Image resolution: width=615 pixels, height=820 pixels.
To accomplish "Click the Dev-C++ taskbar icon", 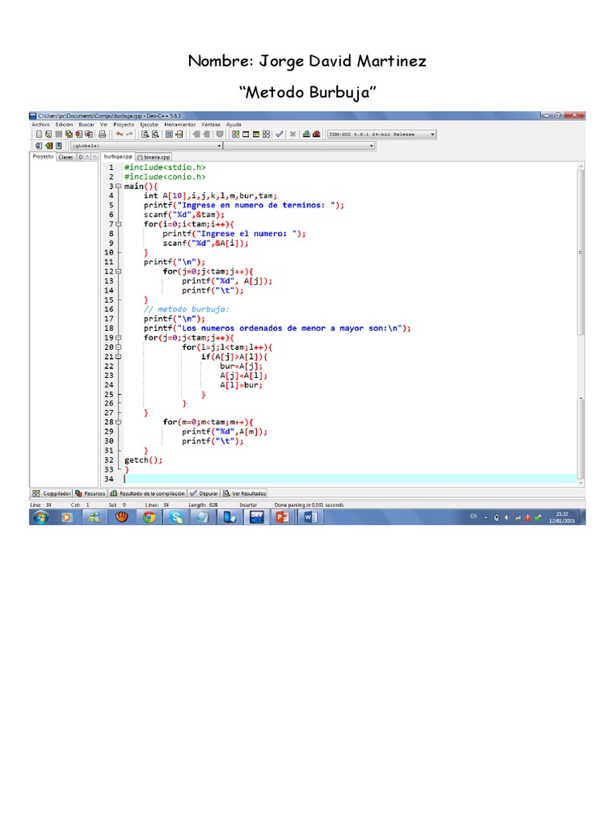I will [256, 517].
